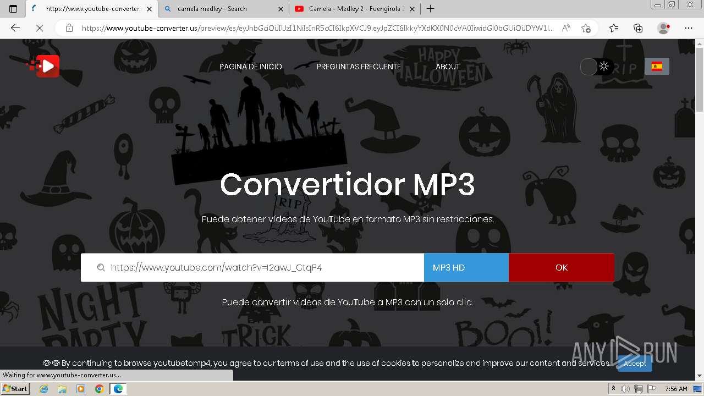Open the network tray icon

pyautogui.click(x=639, y=389)
